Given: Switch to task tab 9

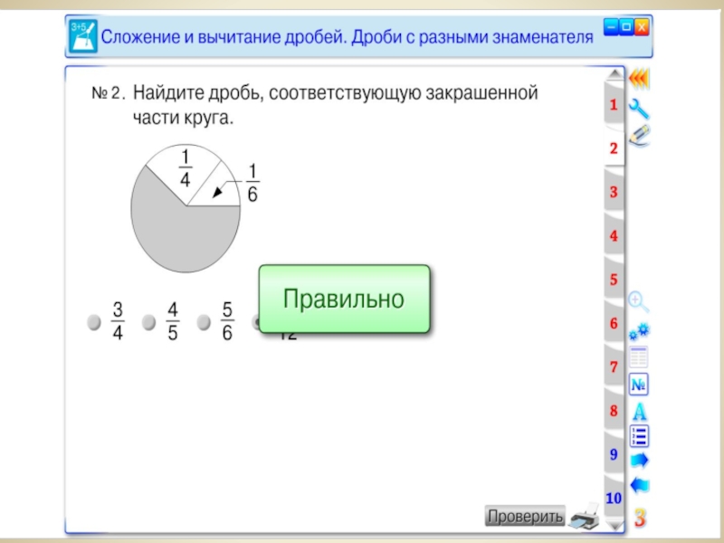Looking at the screenshot, I should coord(614,454).
